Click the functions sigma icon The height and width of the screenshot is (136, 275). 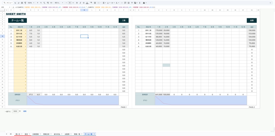tap(140, 3)
